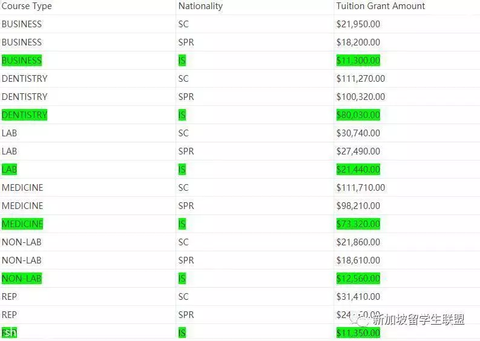Select the highlighted MEDICINE course cell
The width and height of the screenshot is (480, 341).
(x=22, y=224)
